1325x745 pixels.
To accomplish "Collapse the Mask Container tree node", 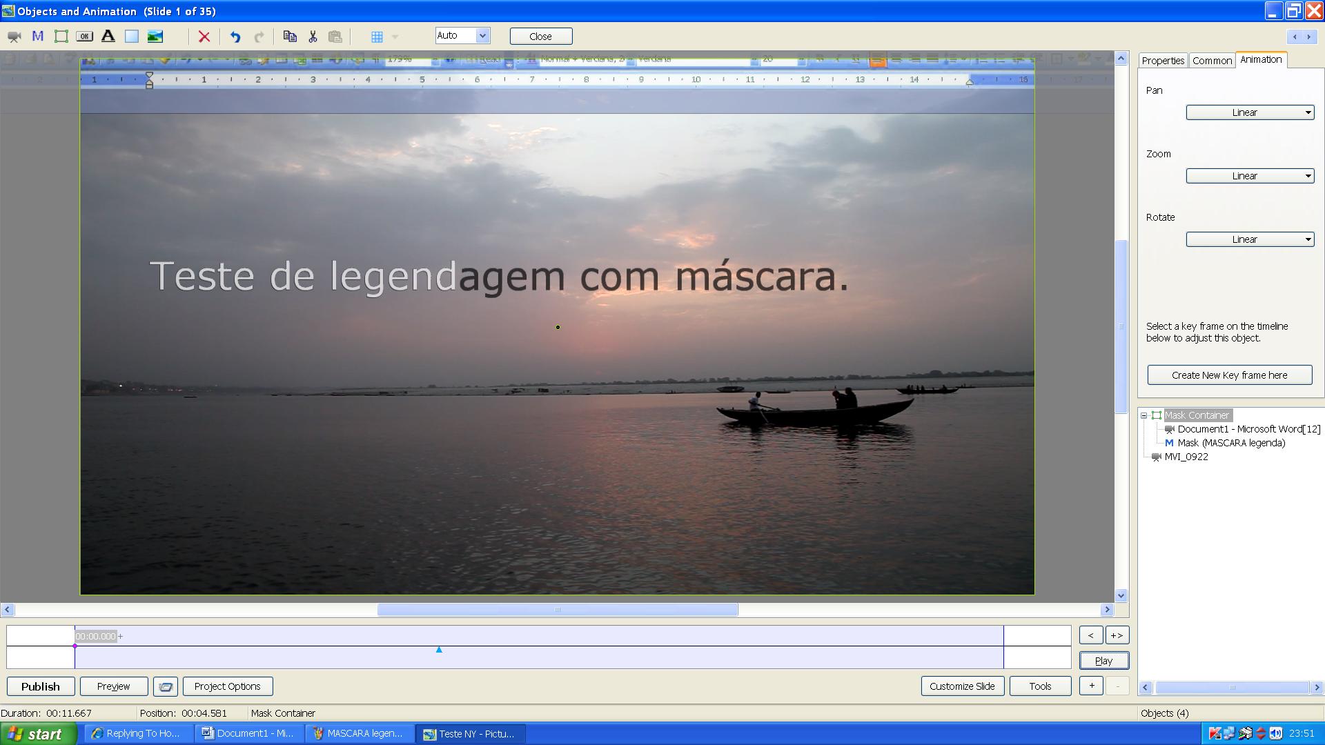I will [1144, 415].
